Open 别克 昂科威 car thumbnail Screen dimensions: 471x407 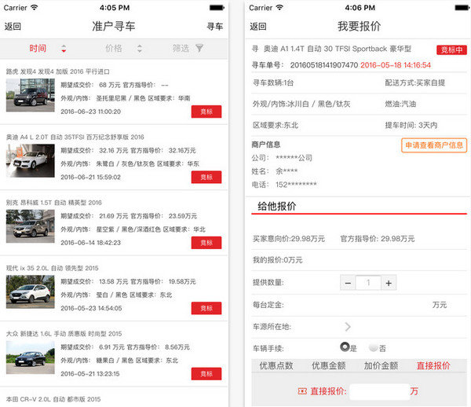(x=31, y=226)
